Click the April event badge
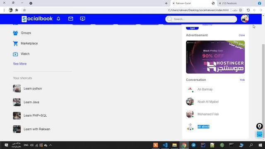The width and height of the screenshot is (265, 149). (192, 28)
